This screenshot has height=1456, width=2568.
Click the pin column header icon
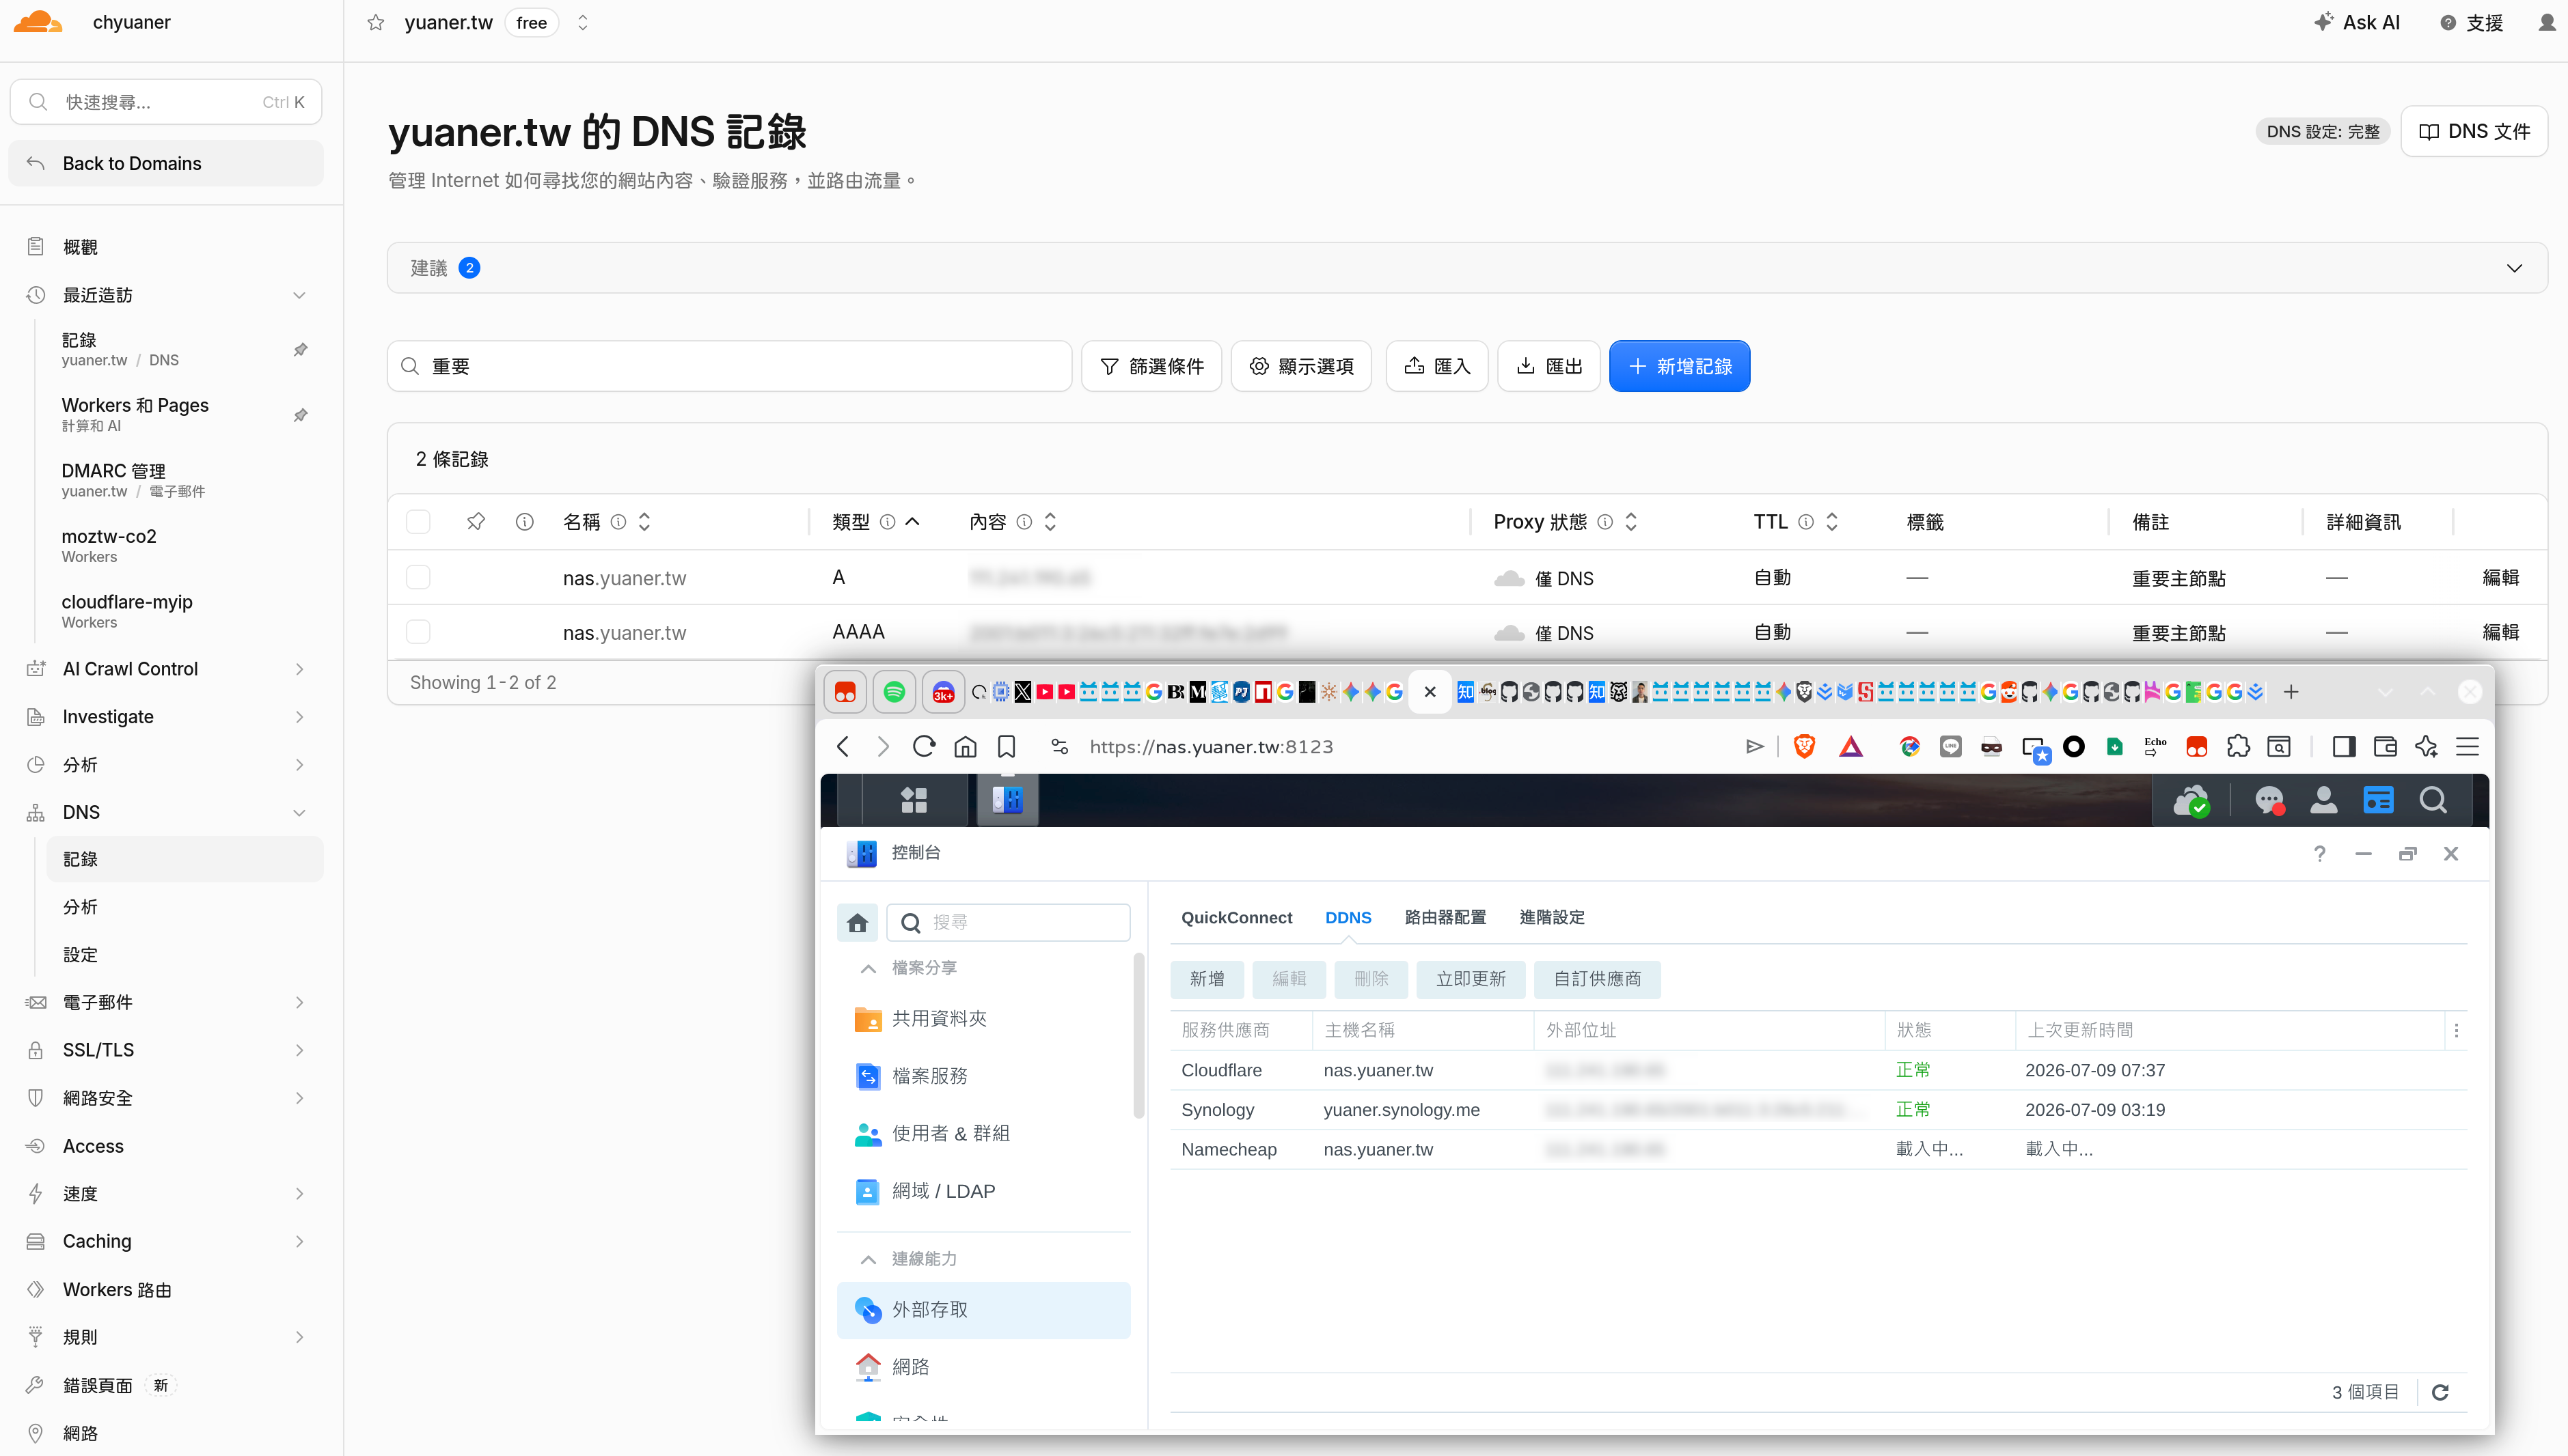475,521
